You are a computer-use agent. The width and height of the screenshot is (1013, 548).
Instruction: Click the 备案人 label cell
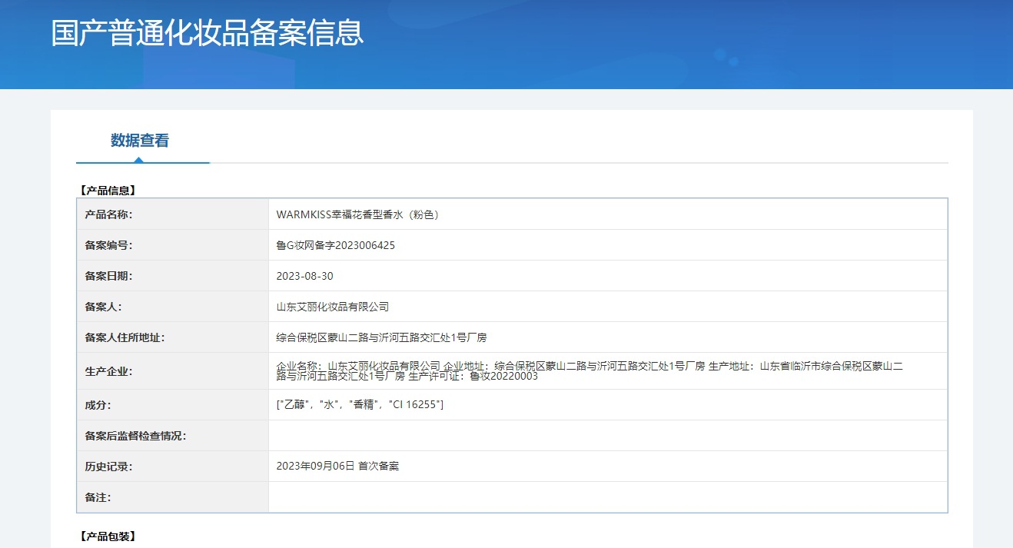click(173, 307)
